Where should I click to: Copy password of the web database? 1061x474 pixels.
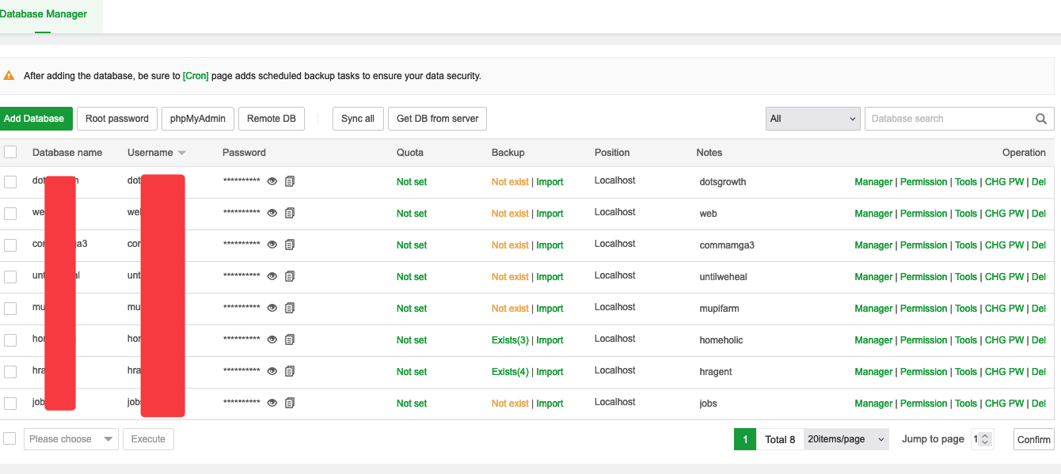(290, 214)
